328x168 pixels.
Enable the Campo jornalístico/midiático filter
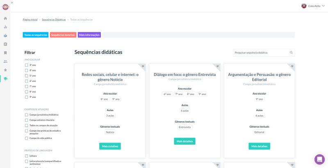(27, 115)
